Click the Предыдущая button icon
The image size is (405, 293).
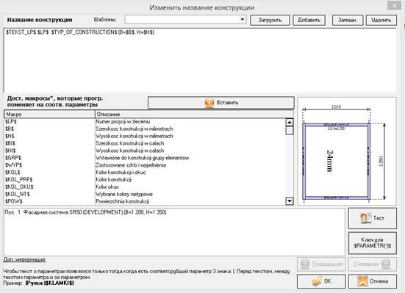[x=305, y=264]
